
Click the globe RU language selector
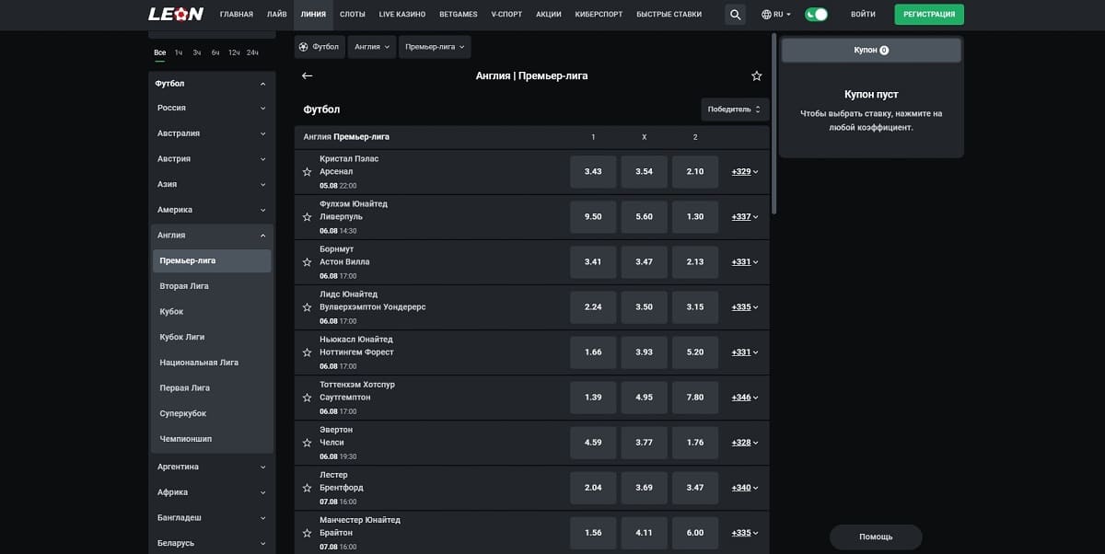point(776,15)
